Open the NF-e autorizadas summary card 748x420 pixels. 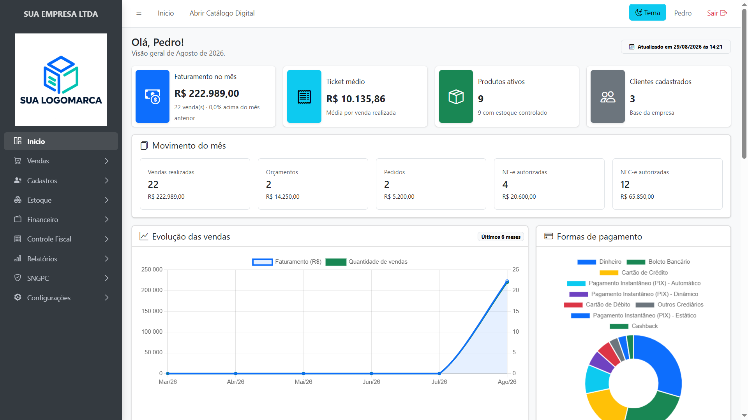(x=549, y=184)
